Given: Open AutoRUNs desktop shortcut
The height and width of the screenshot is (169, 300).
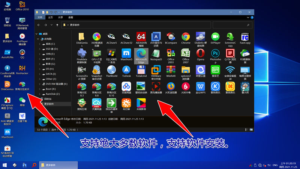Looking at the screenshot, I should [x=7, y=54].
